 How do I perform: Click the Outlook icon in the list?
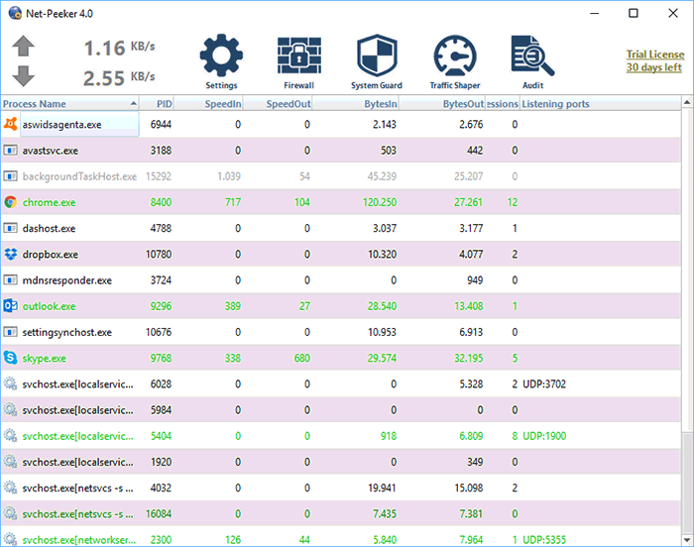coord(11,306)
